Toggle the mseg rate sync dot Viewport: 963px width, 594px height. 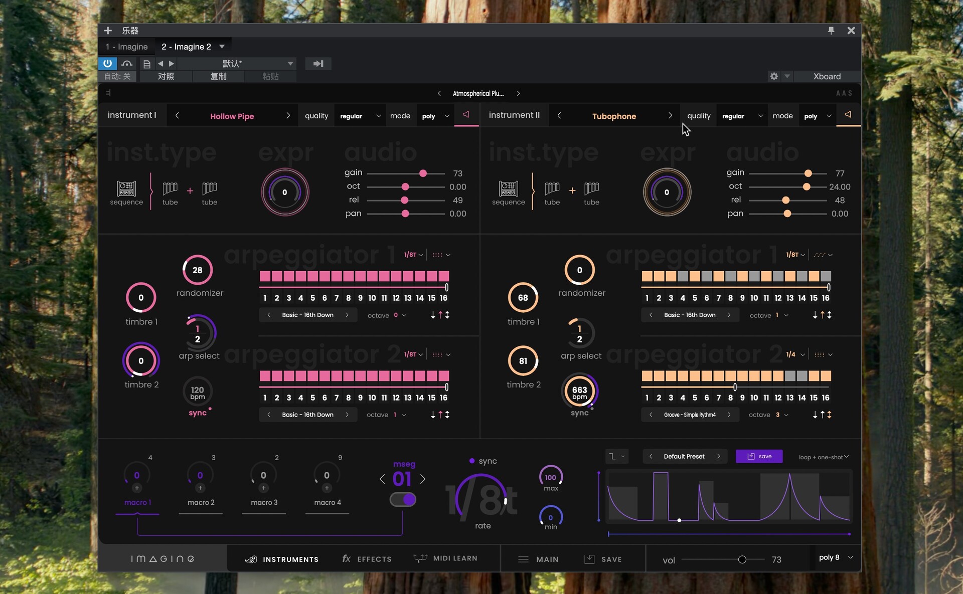click(x=472, y=461)
